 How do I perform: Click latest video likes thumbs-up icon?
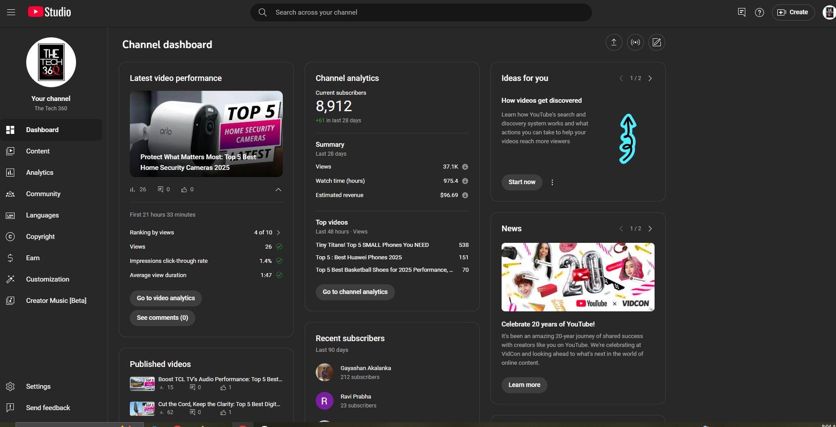pos(184,189)
